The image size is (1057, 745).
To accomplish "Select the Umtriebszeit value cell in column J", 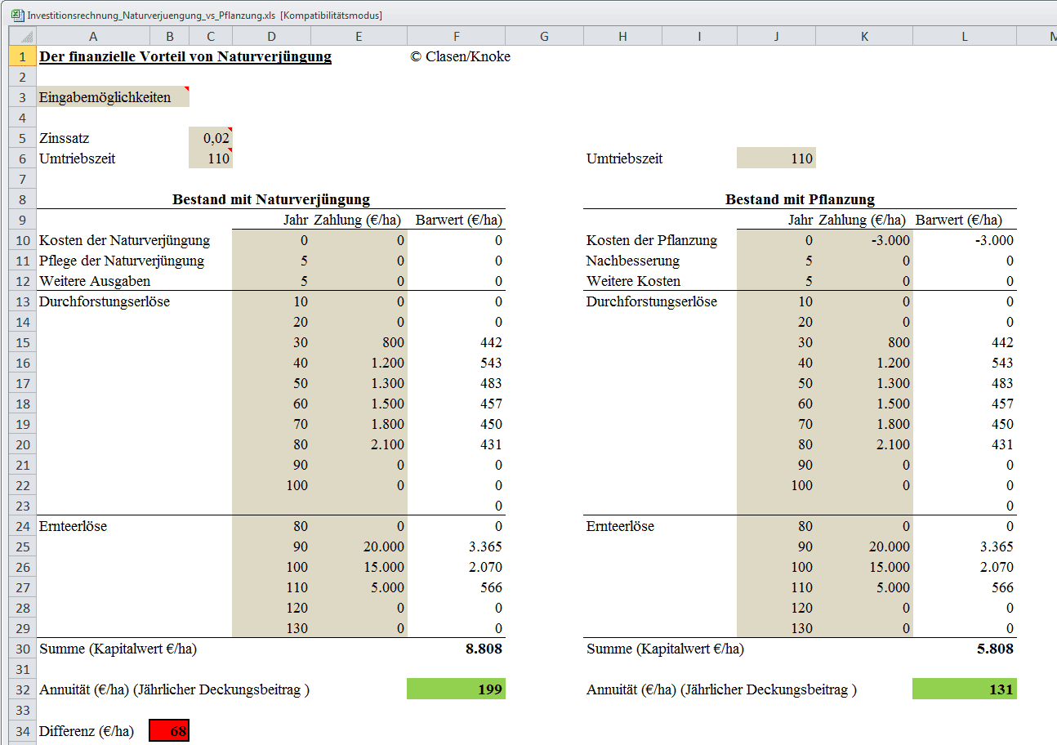I will tap(776, 158).
